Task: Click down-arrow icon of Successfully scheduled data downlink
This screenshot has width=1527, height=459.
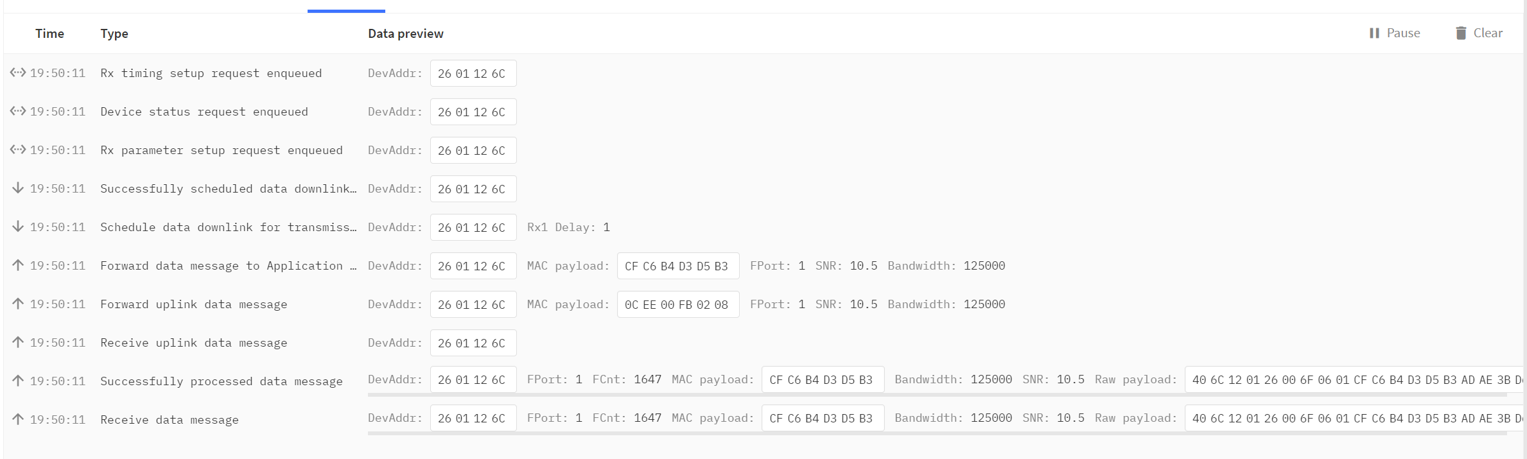Action: pyautogui.click(x=18, y=188)
